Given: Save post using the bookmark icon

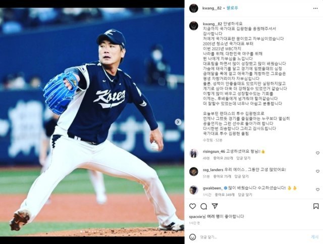Looking at the screenshot, I should coord(316,206).
